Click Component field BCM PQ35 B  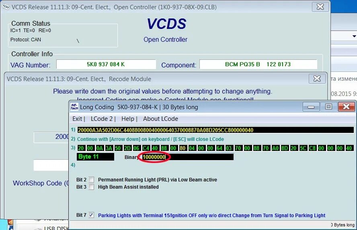[258, 64]
